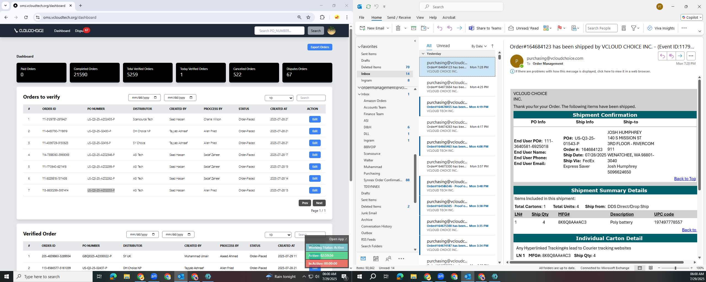
Task: Switch to Reading view in Outlook status bar
Action: pyautogui.click(x=651, y=268)
